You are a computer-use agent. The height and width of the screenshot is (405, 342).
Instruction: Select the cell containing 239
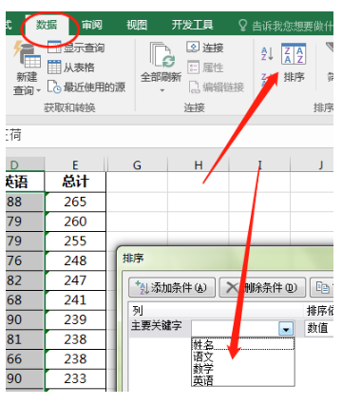(75, 319)
